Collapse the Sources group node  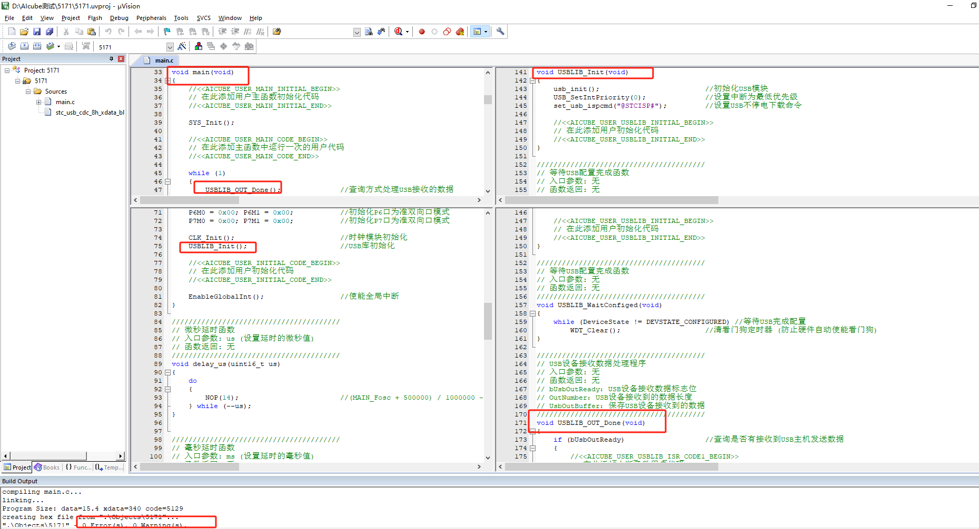(x=28, y=91)
